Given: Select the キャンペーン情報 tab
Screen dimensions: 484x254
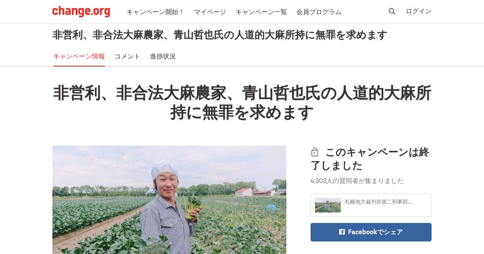Looking at the screenshot, I should (79, 56).
